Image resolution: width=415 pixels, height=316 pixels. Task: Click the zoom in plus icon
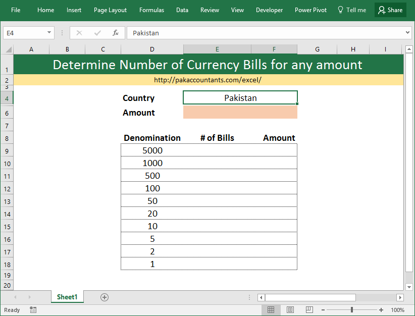point(381,310)
